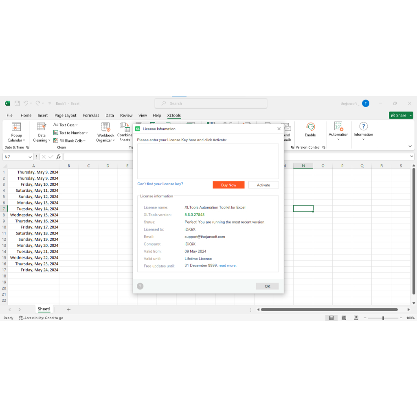Switch to the Formulas tab
Screen dimensions: 417x417
click(x=91, y=115)
